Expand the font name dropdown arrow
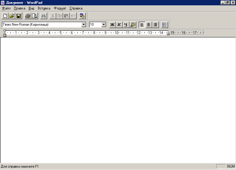Viewport: 236px width, 170px height. pos(84,24)
